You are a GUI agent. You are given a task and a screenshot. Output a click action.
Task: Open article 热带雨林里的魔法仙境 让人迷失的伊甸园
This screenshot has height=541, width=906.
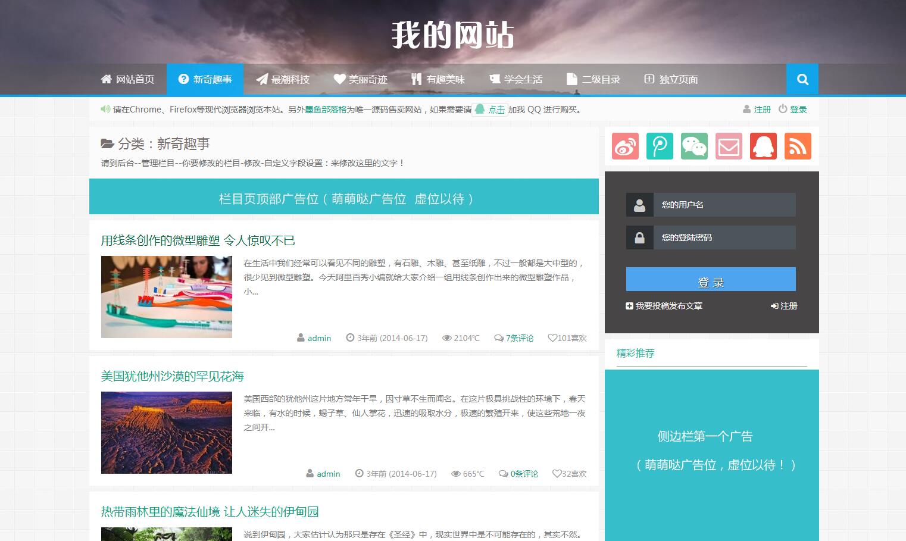click(210, 512)
